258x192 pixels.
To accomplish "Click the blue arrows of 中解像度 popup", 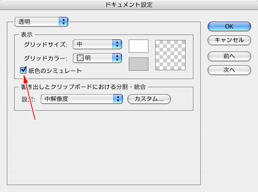I will (x=118, y=99).
